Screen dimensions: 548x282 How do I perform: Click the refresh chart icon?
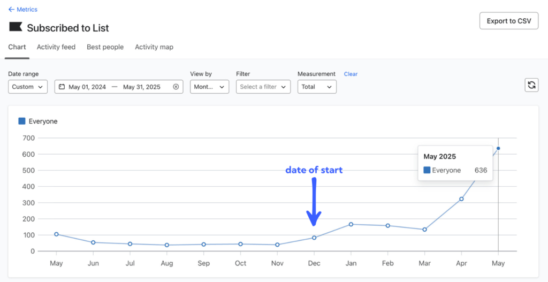(531, 85)
